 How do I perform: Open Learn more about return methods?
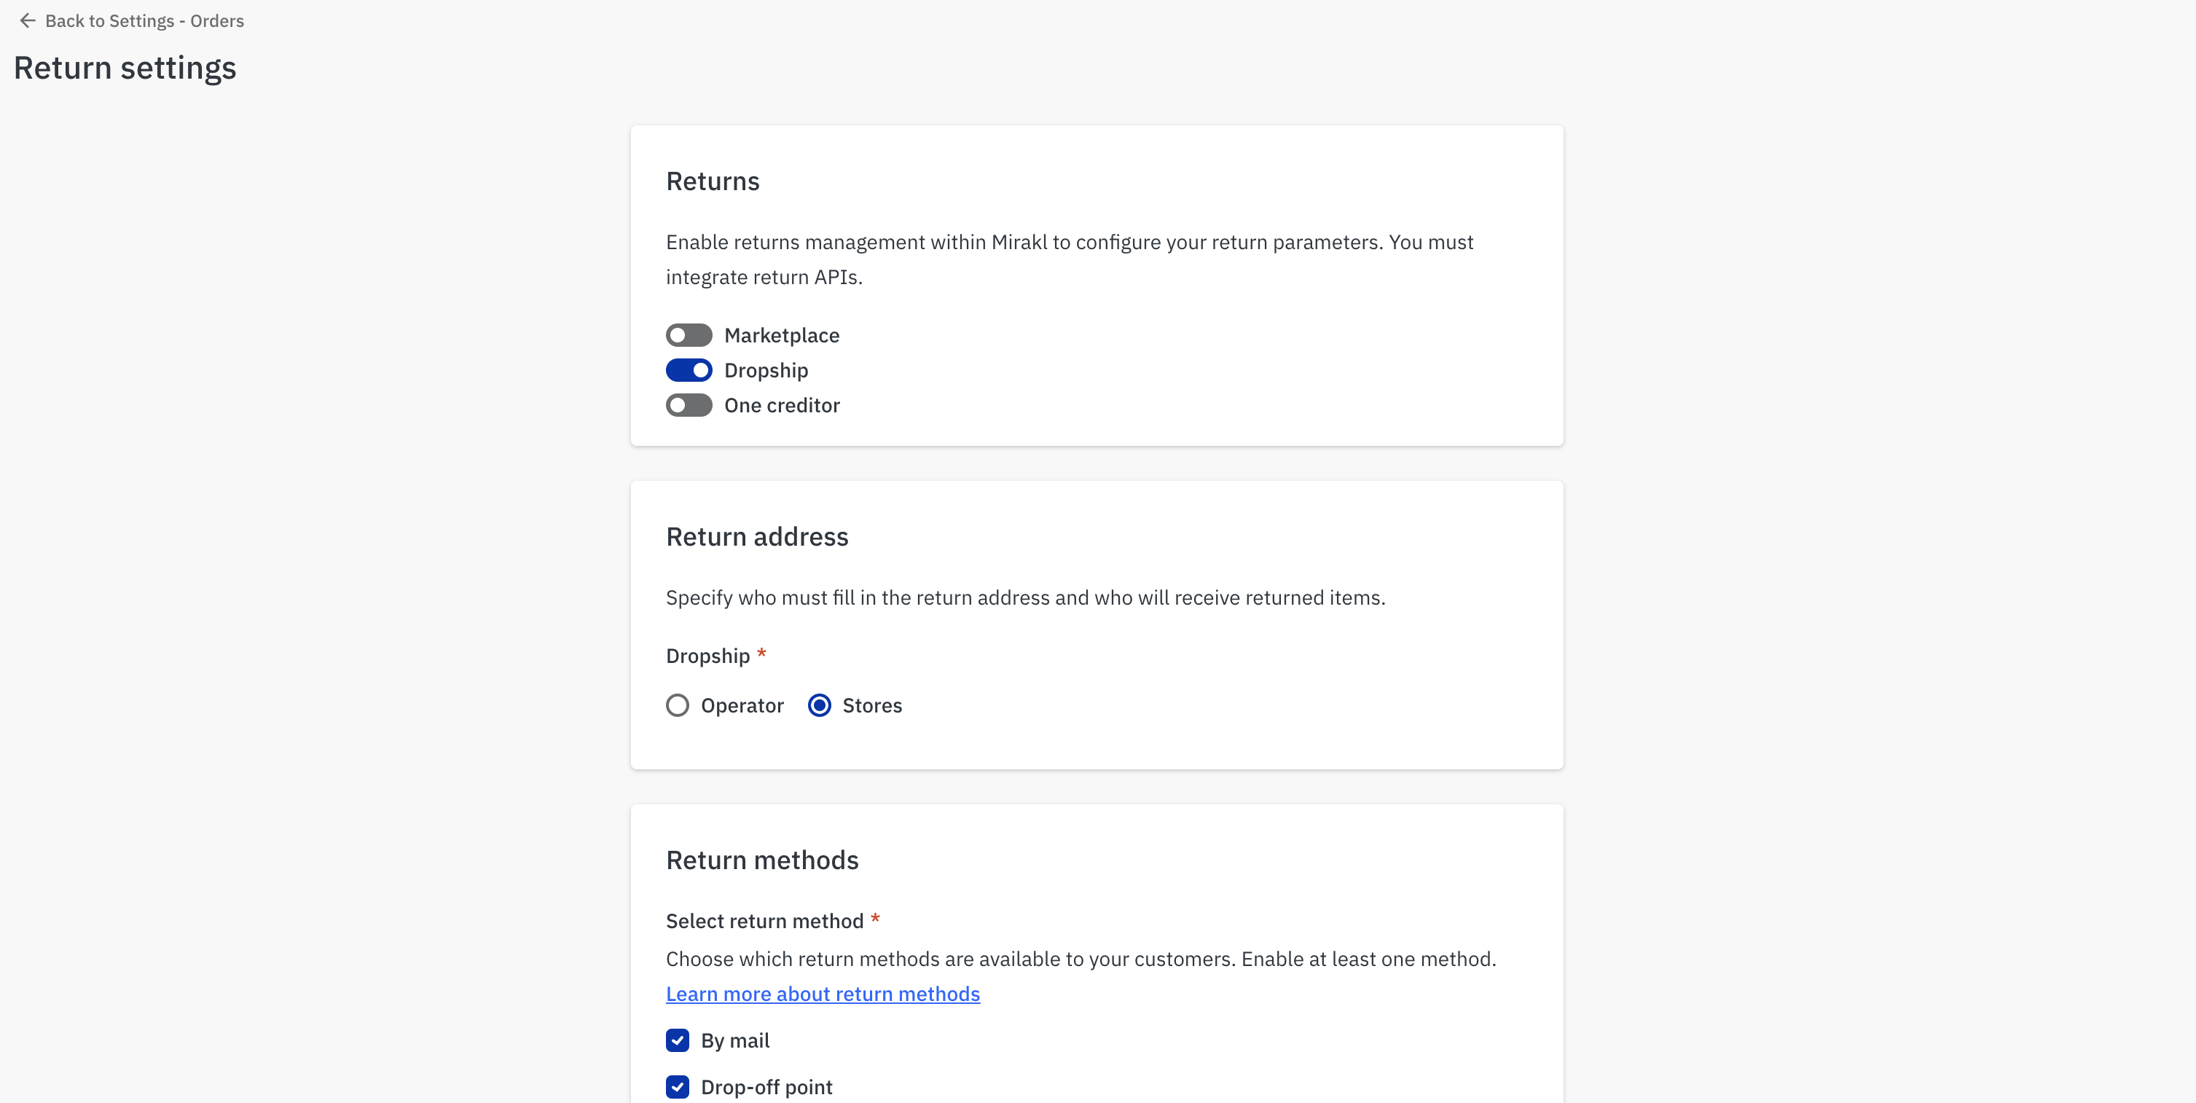[x=823, y=994]
